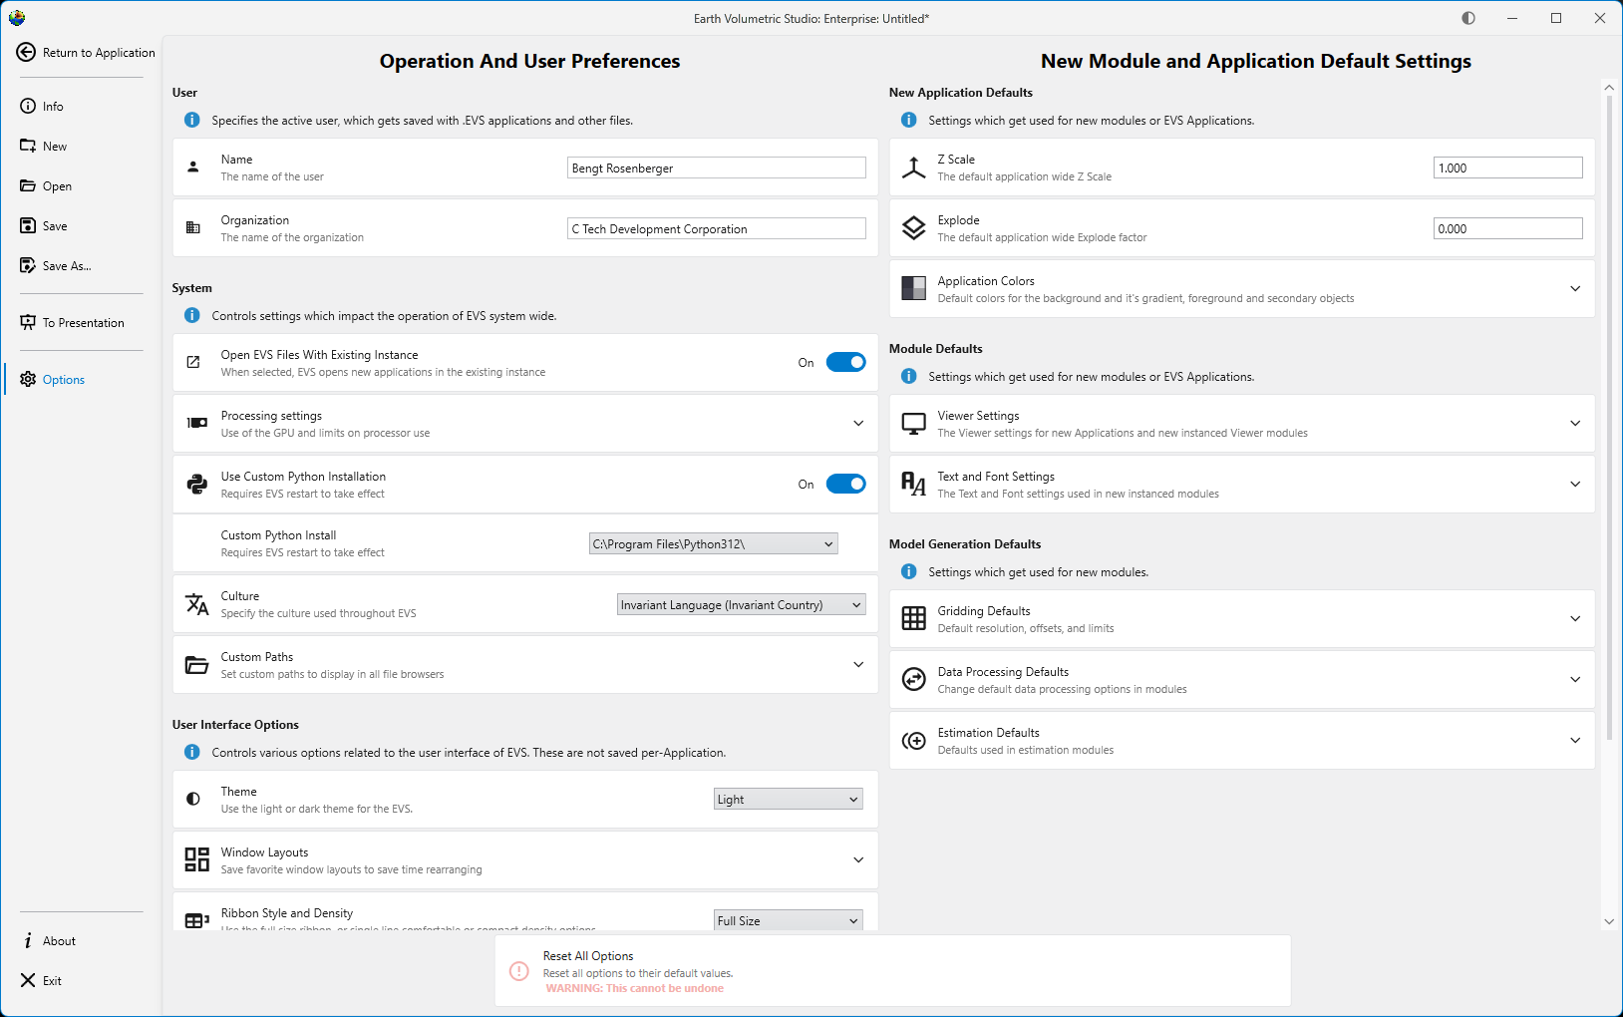Select the Options sidebar item

[x=63, y=379]
